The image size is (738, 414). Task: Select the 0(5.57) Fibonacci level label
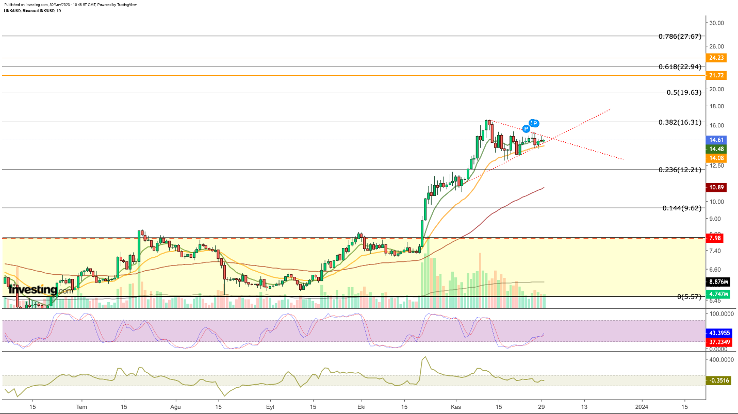coord(688,297)
